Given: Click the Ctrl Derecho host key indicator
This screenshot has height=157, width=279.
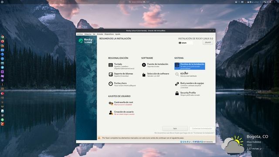Looking at the screenshot, I should [x=208, y=142].
